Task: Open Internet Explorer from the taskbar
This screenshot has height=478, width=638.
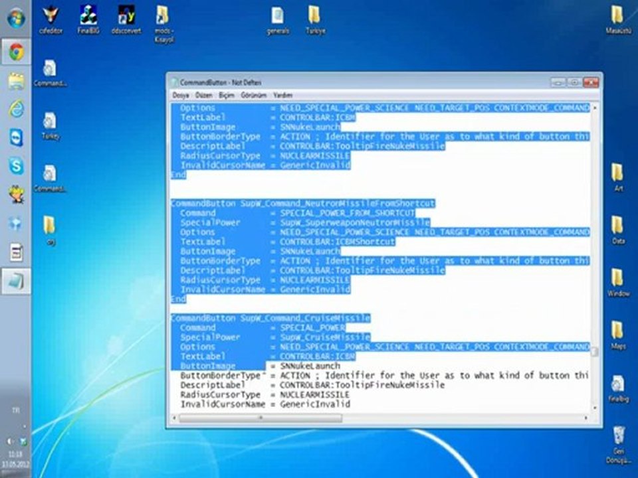Action: 16,109
